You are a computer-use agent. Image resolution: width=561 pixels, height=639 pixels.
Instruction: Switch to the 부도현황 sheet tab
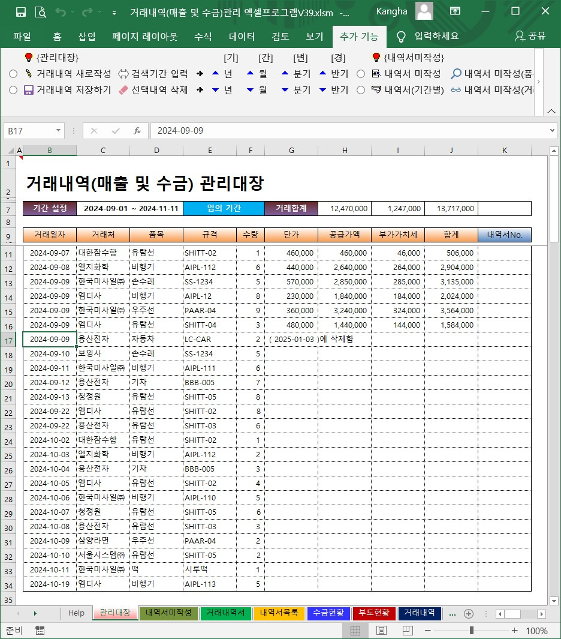[x=374, y=613]
